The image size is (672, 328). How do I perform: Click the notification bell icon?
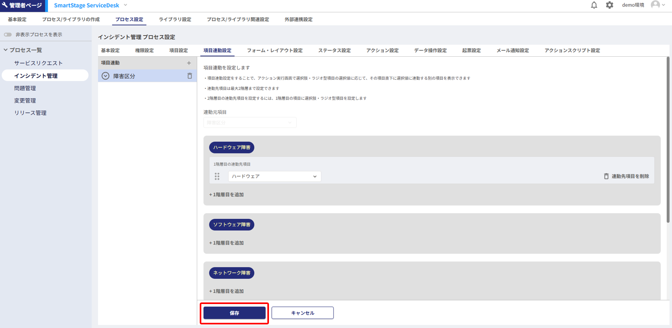pyautogui.click(x=594, y=5)
